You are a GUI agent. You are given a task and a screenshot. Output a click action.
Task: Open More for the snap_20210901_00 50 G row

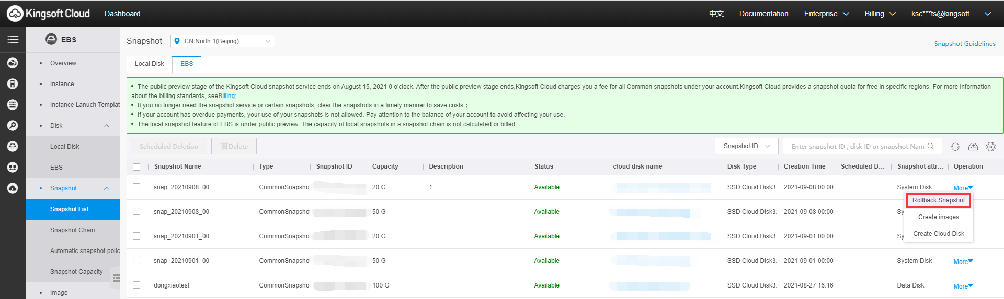(963, 261)
